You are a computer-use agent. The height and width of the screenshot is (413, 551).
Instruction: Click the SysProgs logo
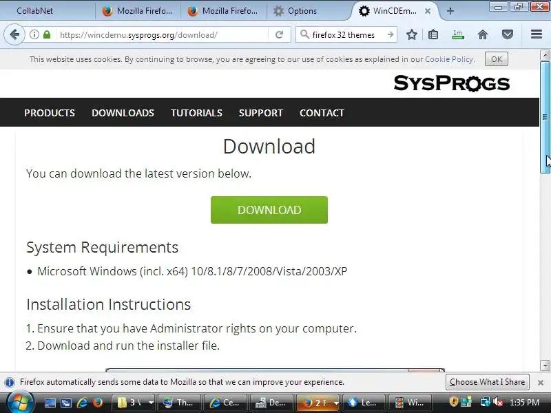452,83
